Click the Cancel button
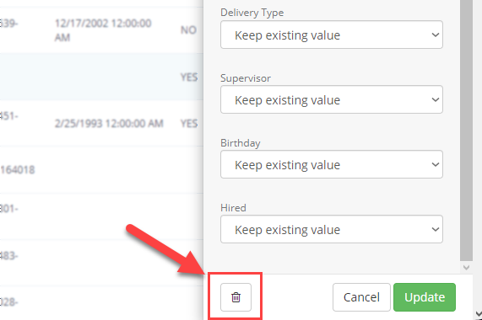The width and height of the screenshot is (482, 320). point(361,297)
